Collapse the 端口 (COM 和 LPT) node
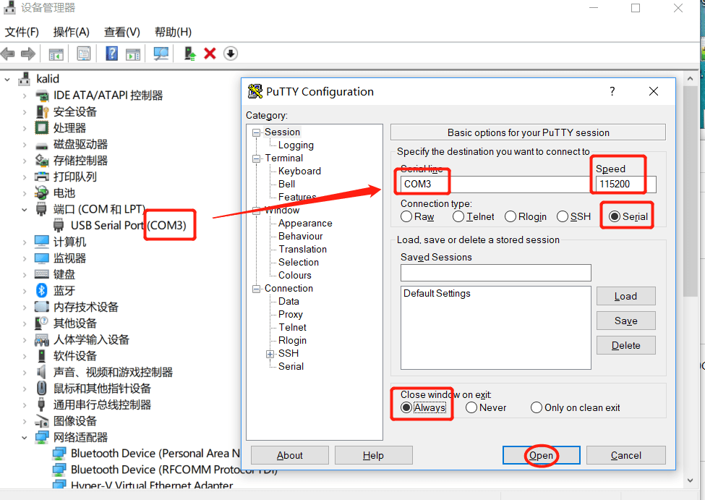This screenshot has width=705, height=500. click(x=25, y=209)
